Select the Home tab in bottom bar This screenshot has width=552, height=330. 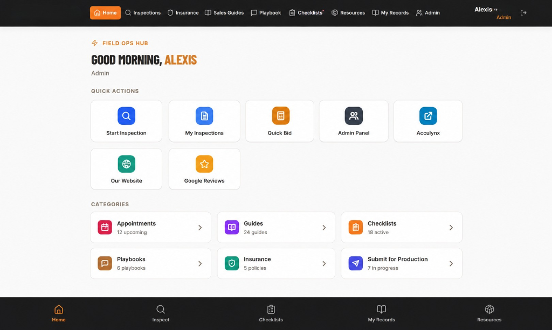[59, 313]
